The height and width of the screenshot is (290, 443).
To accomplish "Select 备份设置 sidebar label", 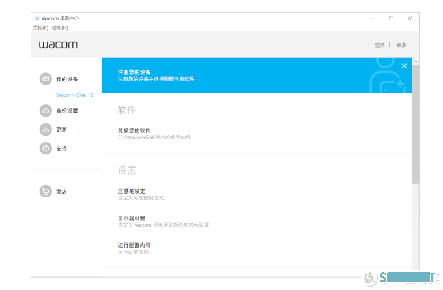I will coord(67,111).
